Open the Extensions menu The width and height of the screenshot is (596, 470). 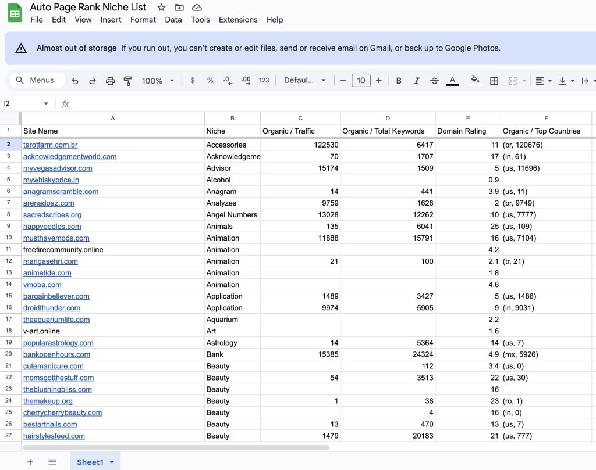(238, 20)
